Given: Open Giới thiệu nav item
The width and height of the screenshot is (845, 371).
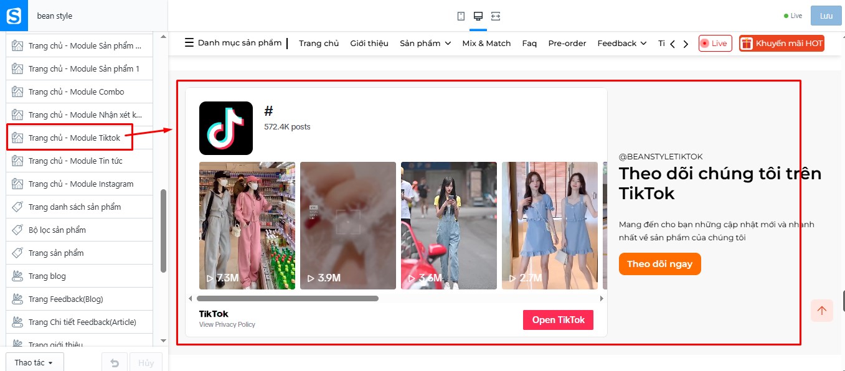Looking at the screenshot, I should (369, 44).
